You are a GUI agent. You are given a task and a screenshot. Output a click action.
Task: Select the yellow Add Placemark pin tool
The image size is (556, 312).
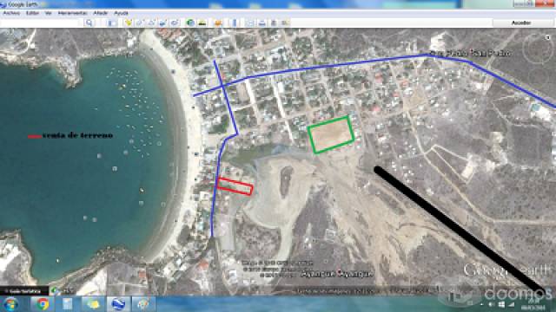click(129, 23)
